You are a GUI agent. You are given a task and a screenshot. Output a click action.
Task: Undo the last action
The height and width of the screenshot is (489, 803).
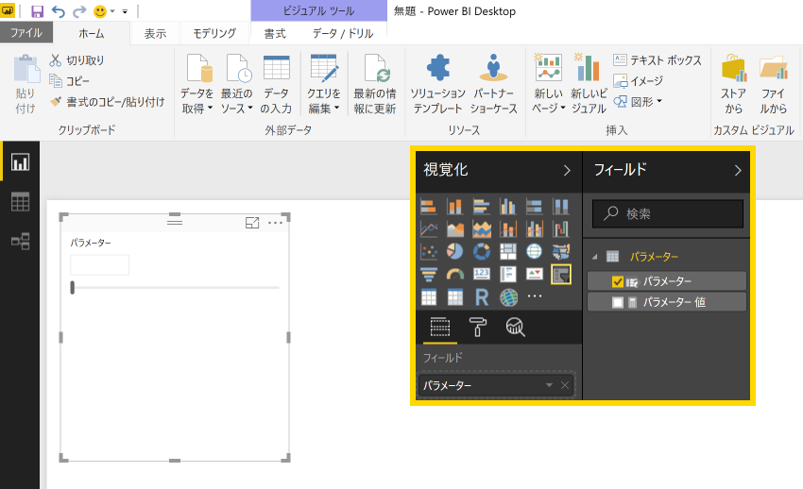click(59, 11)
